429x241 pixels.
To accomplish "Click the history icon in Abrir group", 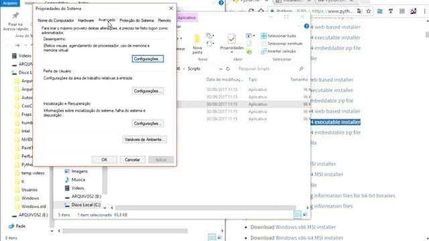I will click(x=249, y=52).
